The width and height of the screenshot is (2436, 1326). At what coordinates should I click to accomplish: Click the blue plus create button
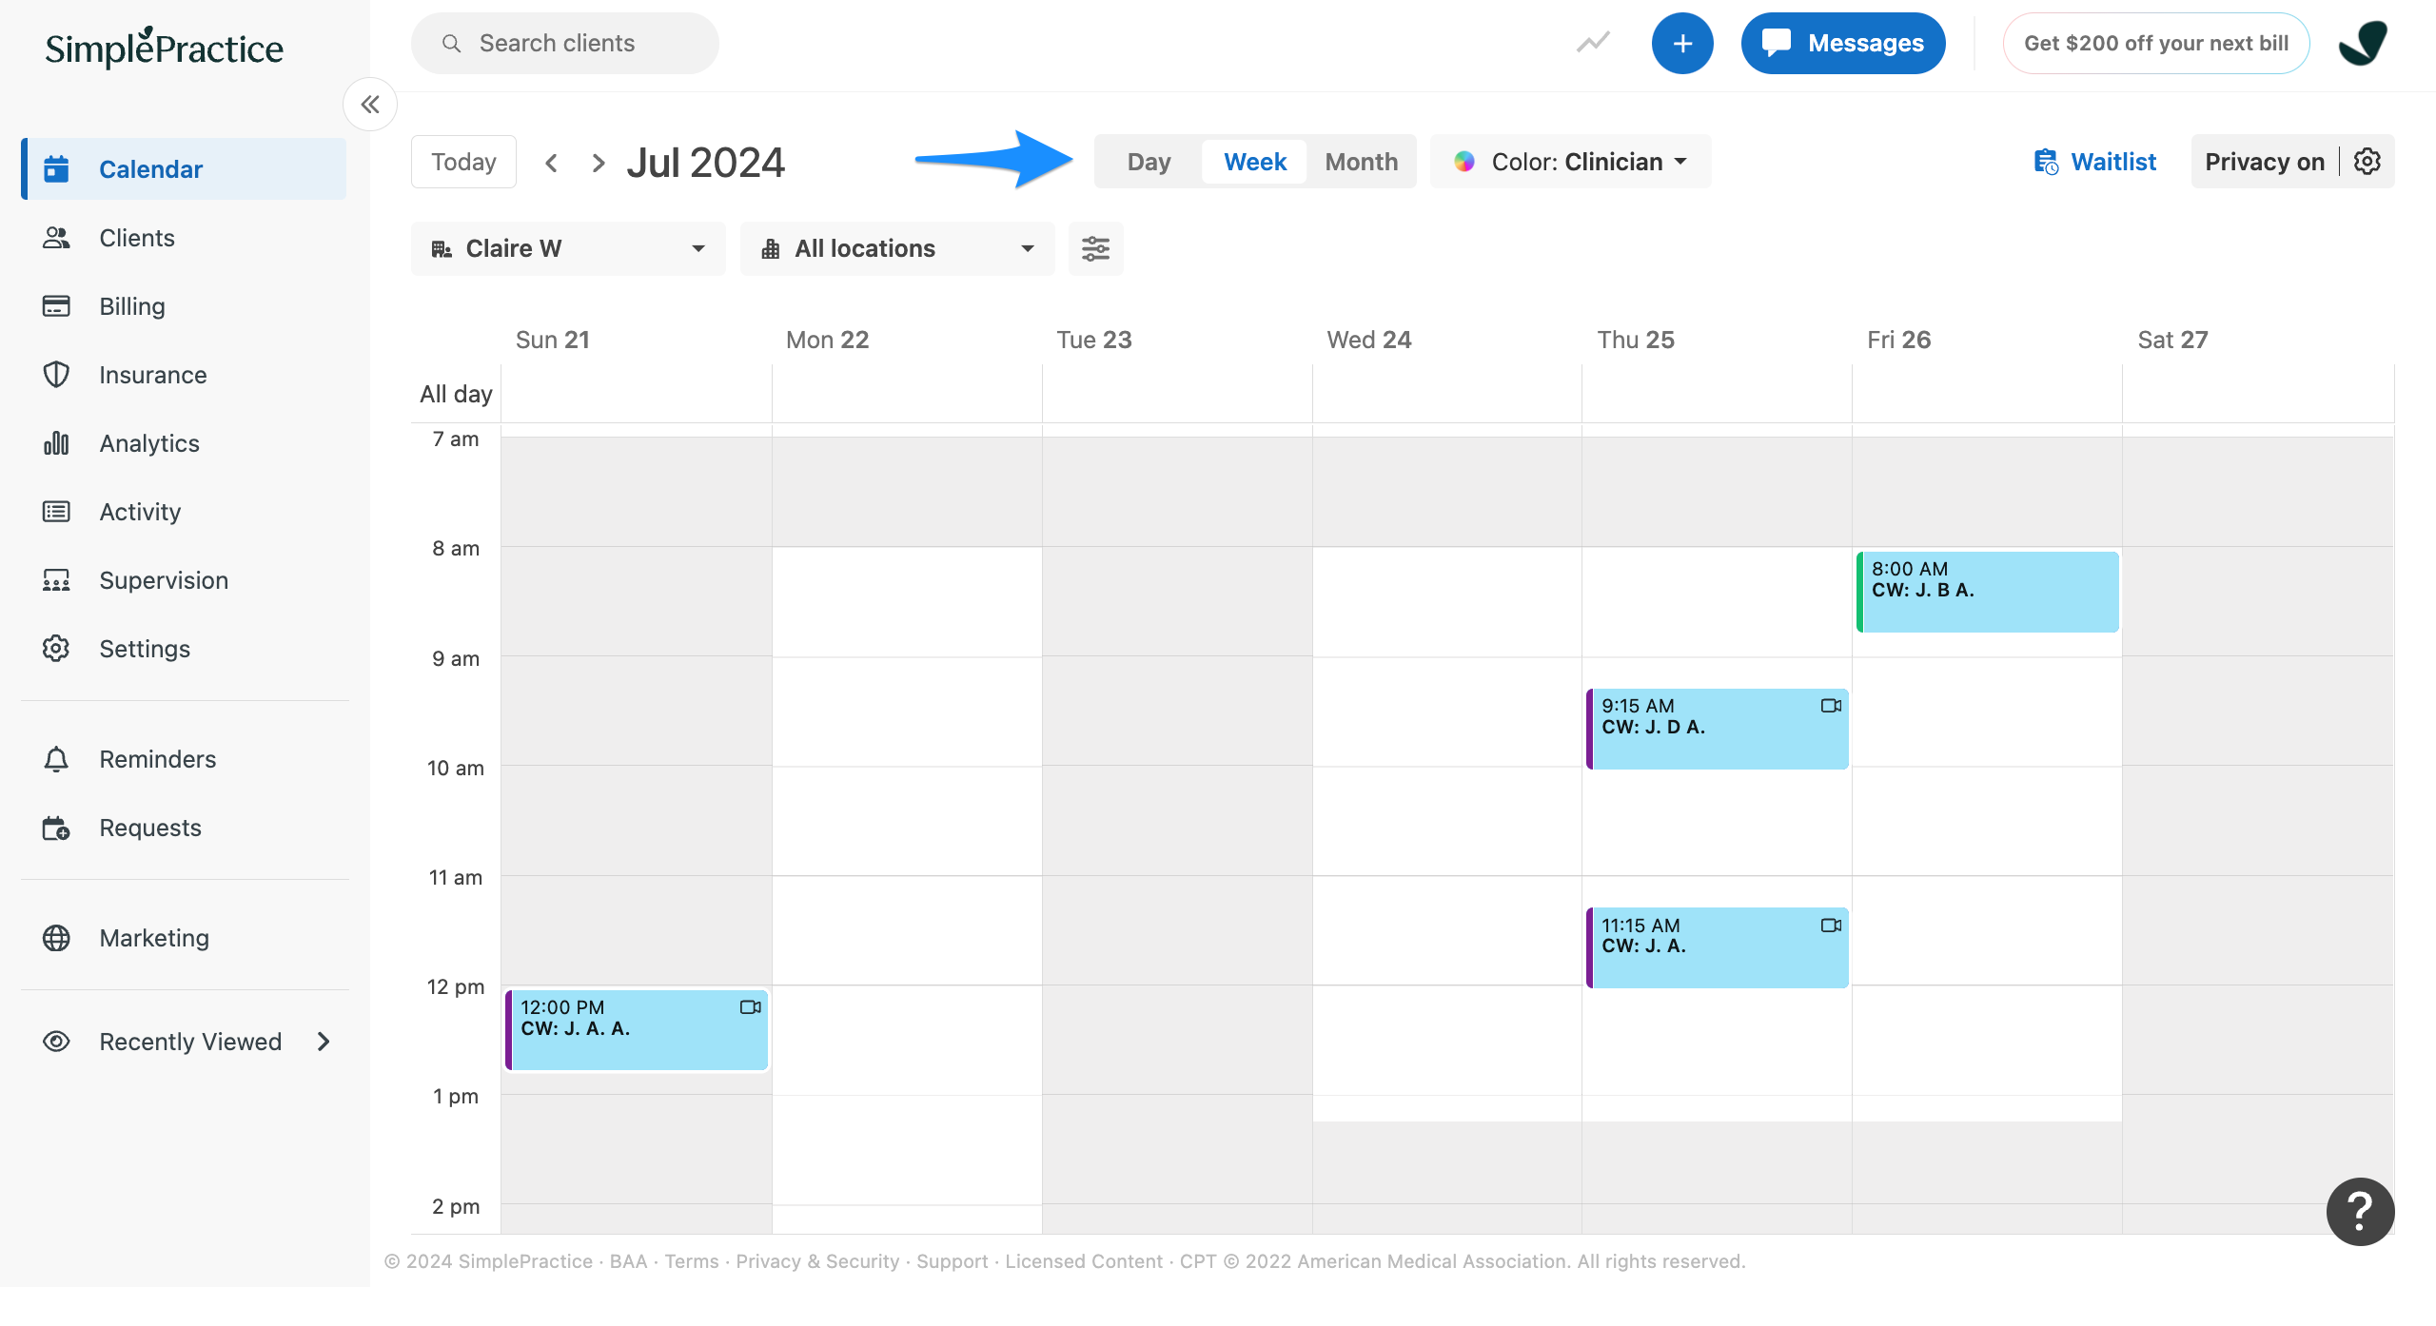(1682, 43)
